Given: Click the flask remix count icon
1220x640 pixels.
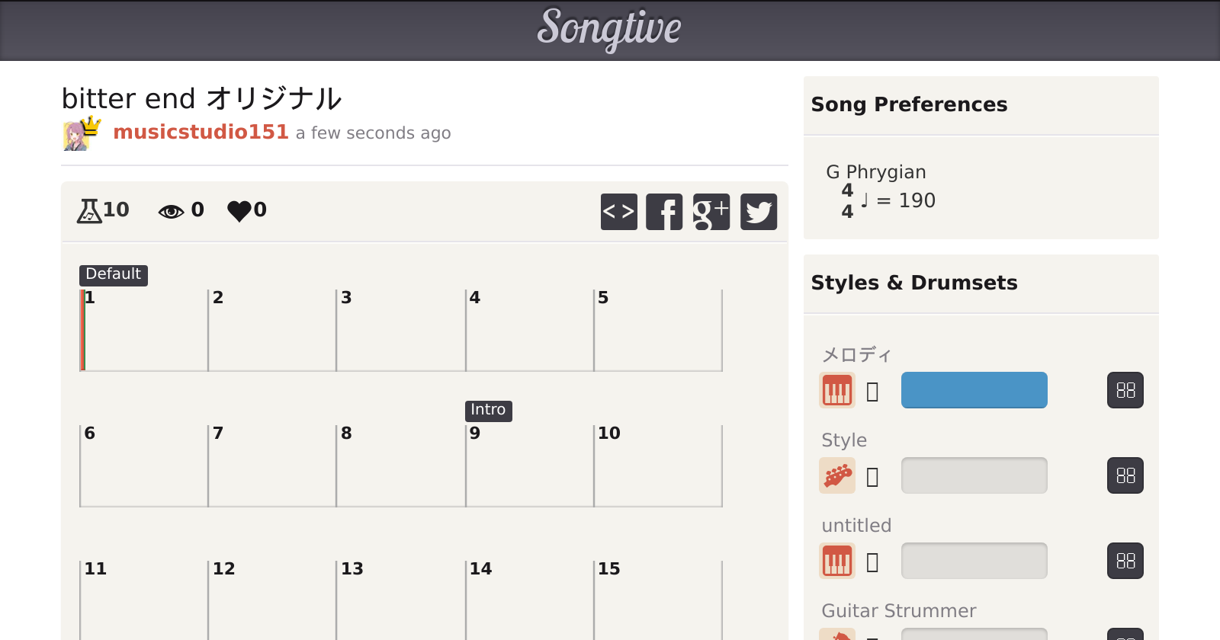Looking at the screenshot, I should point(89,210).
